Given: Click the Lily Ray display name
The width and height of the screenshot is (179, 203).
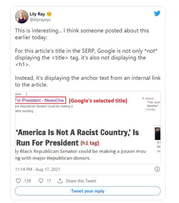Looking at the screenshot, I should tap(37, 14).
